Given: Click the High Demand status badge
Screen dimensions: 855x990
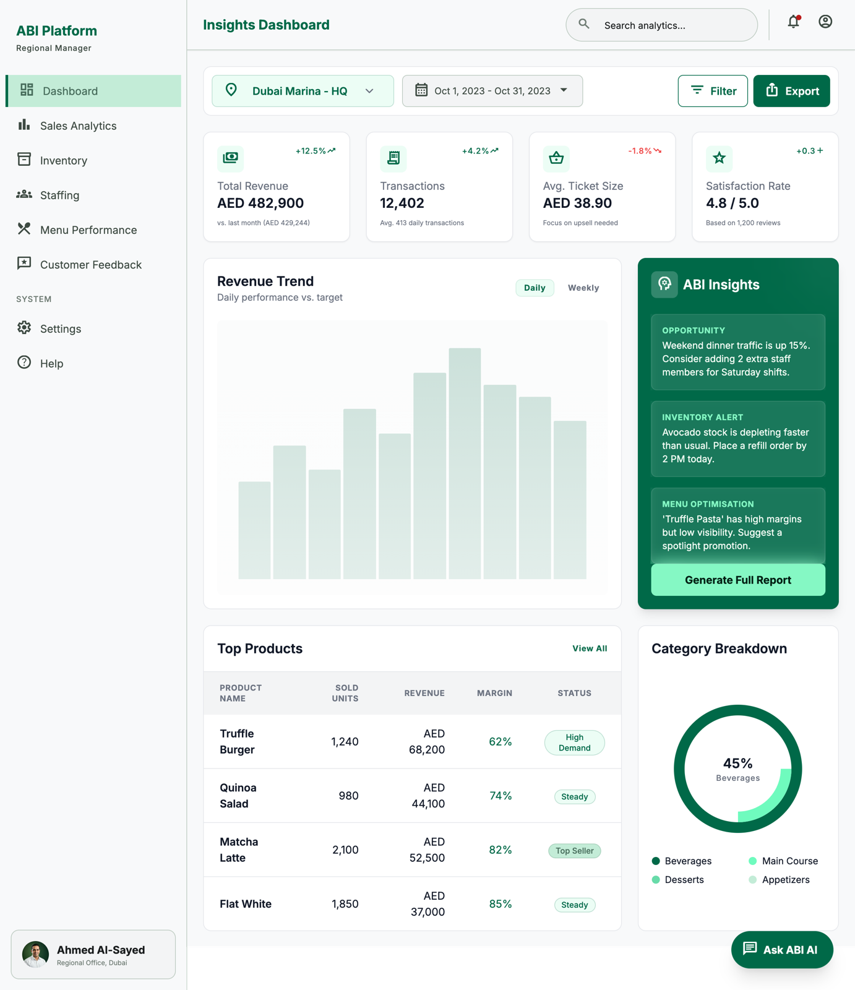Looking at the screenshot, I should point(575,742).
